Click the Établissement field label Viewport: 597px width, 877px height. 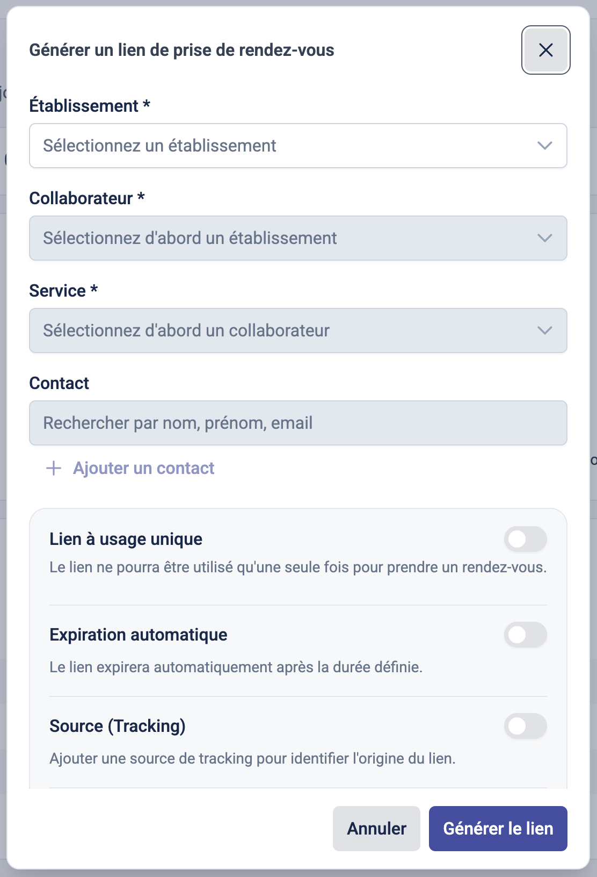[90, 106]
